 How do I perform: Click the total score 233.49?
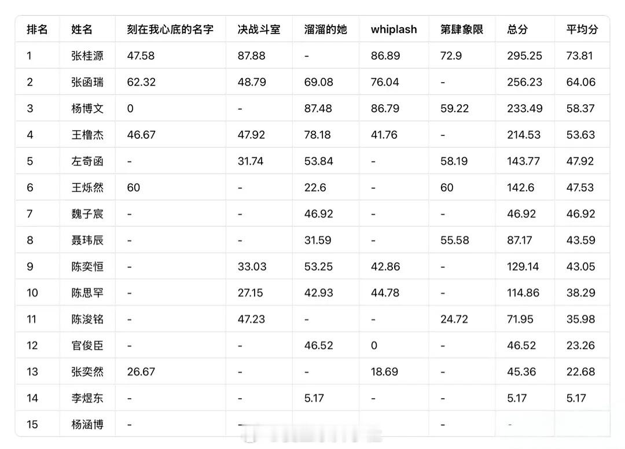[525, 108]
